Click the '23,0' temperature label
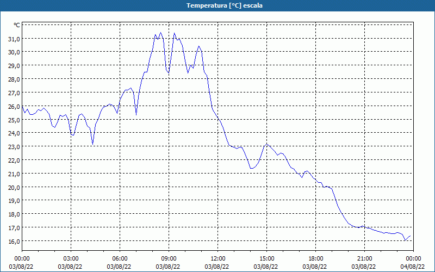The image size is (435, 272). 14,147
